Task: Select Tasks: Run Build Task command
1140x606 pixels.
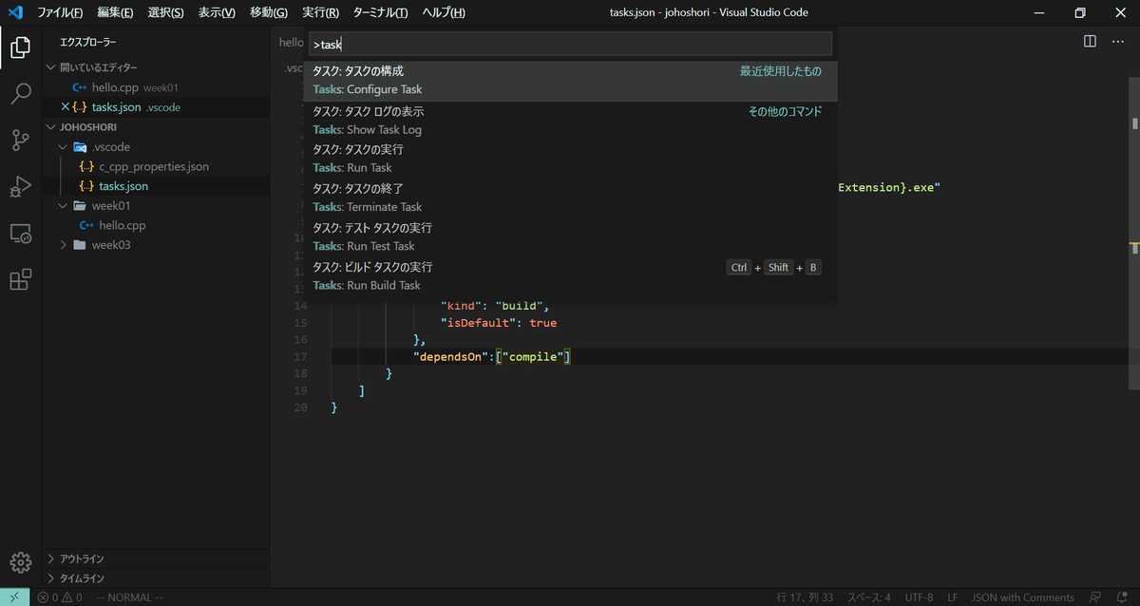Action: click(570, 276)
